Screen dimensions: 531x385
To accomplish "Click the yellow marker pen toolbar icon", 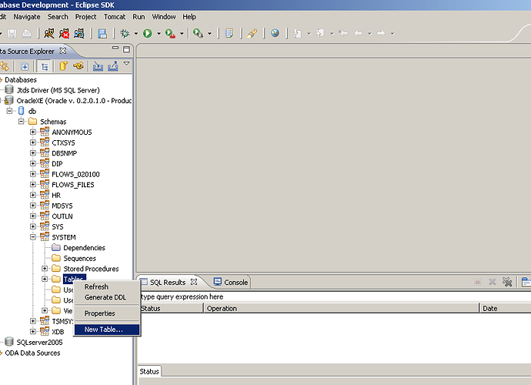I will (252, 33).
